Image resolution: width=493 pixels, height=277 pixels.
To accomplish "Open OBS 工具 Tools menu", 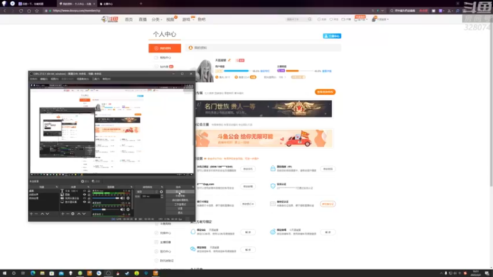I will pos(96,79).
